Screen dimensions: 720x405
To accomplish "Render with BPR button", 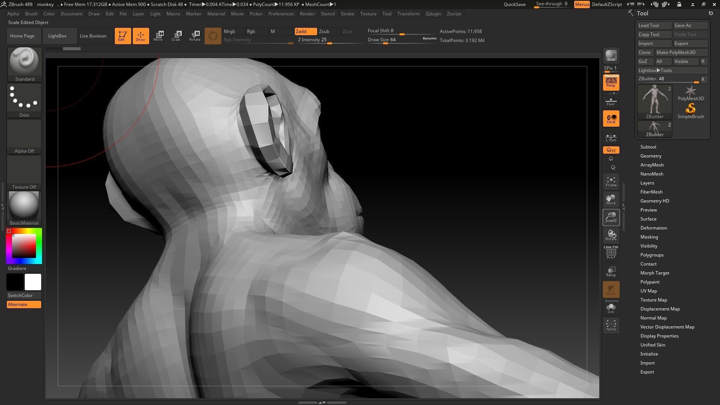I will point(611,55).
